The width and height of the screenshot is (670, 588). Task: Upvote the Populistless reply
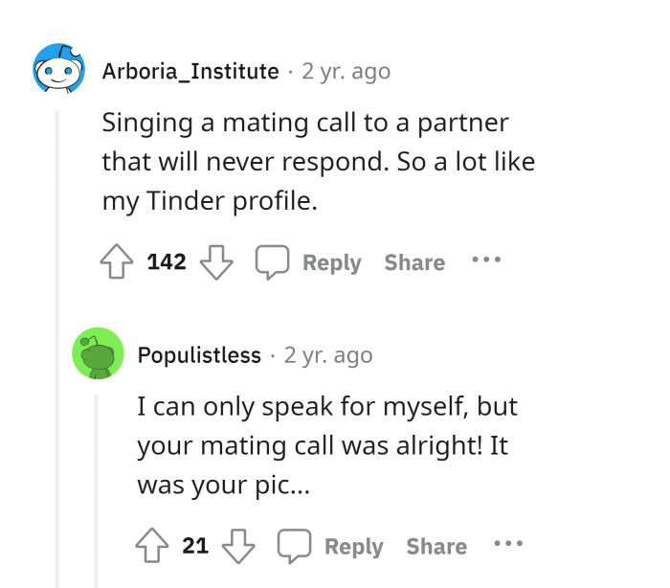point(154,546)
